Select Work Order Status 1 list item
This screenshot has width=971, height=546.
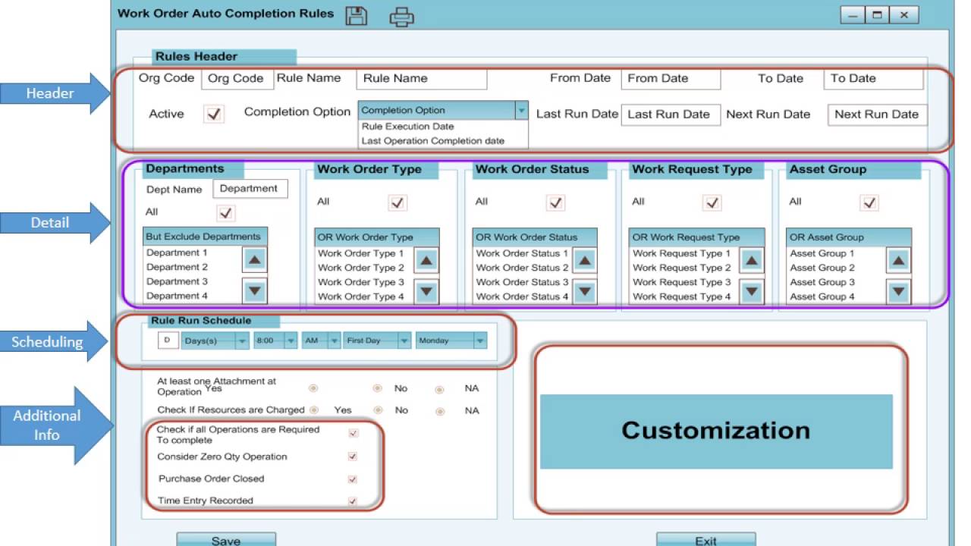pos(522,253)
